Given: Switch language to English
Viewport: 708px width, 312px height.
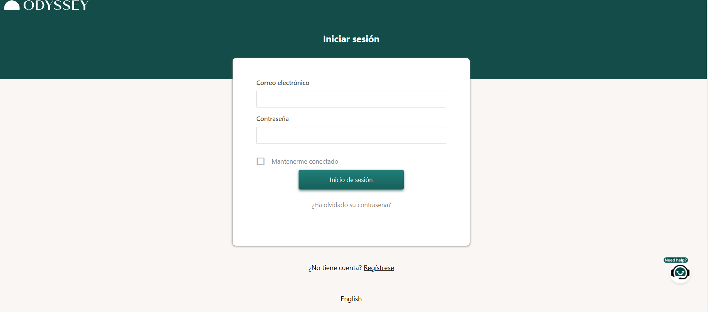Looking at the screenshot, I should click(x=351, y=299).
